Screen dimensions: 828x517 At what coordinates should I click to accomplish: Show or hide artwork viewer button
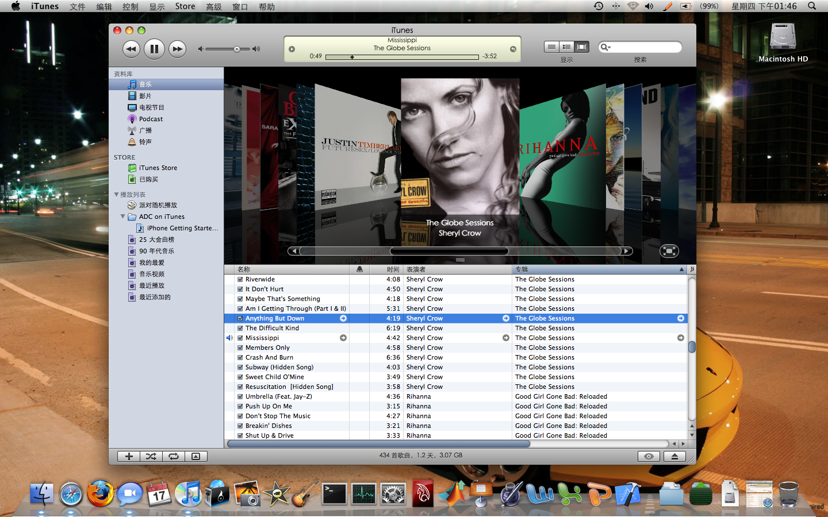tap(195, 456)
